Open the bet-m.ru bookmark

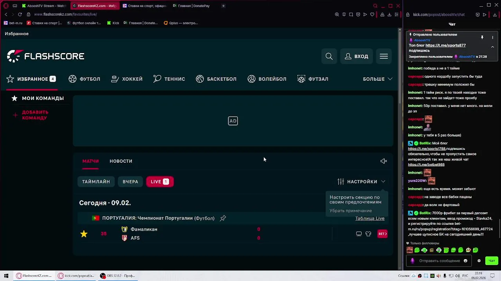click(13, 23)
